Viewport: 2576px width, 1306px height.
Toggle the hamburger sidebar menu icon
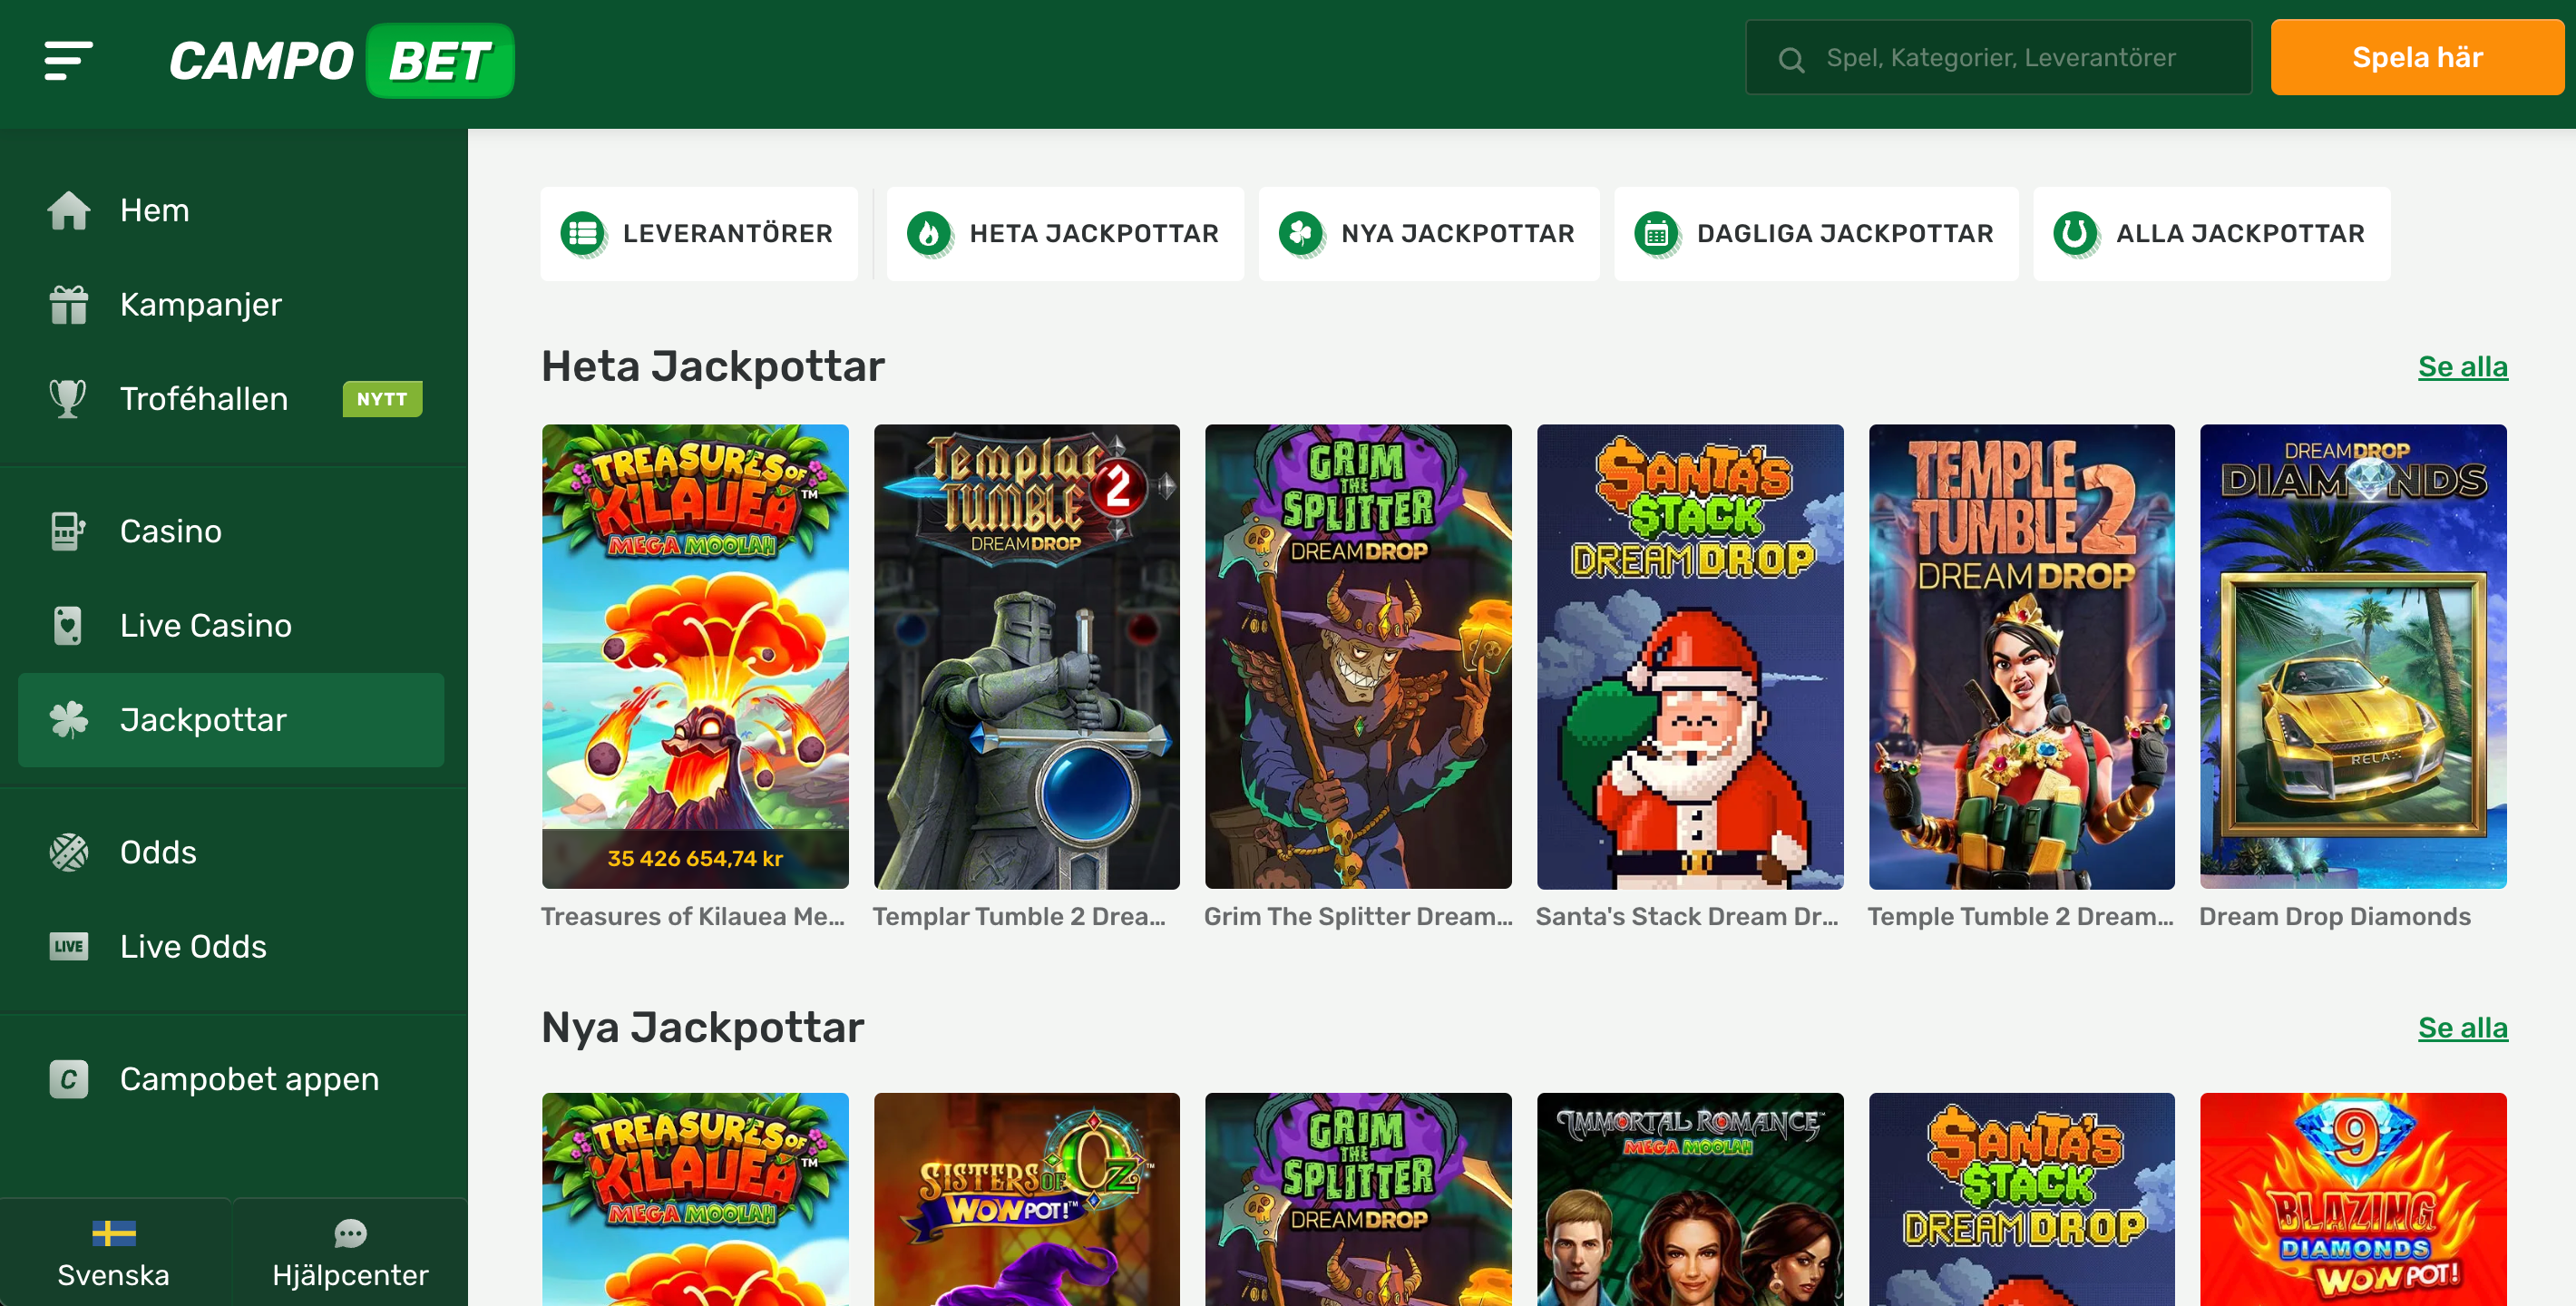[68, 60]
